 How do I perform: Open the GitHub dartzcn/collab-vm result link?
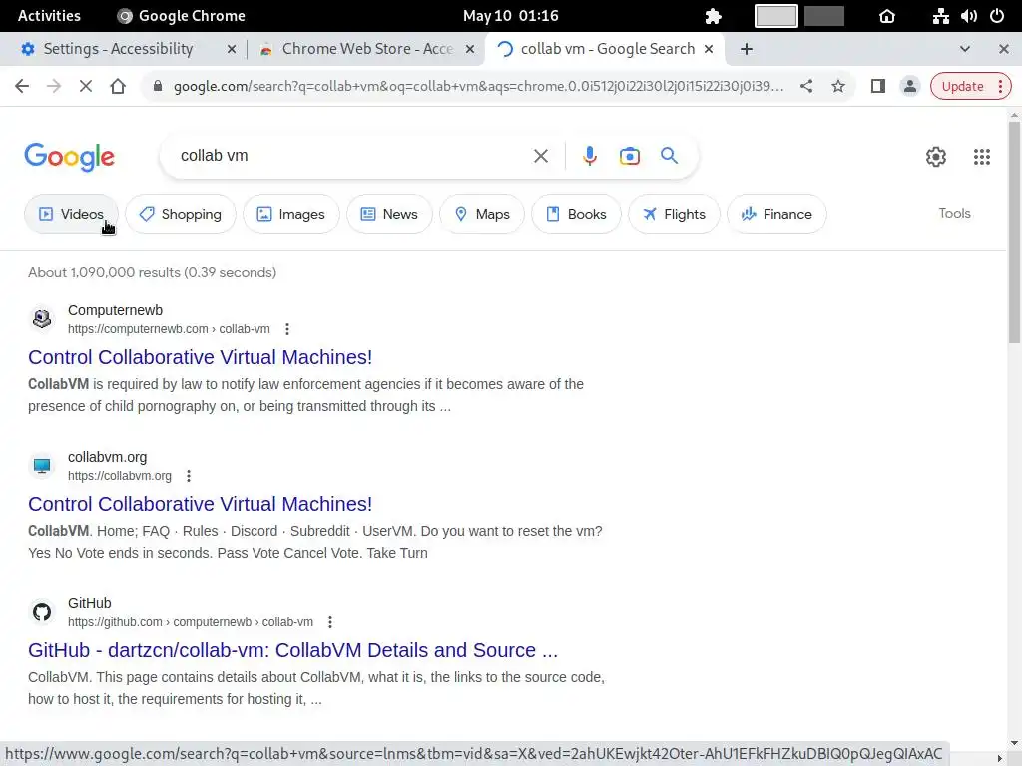point(292,650)
